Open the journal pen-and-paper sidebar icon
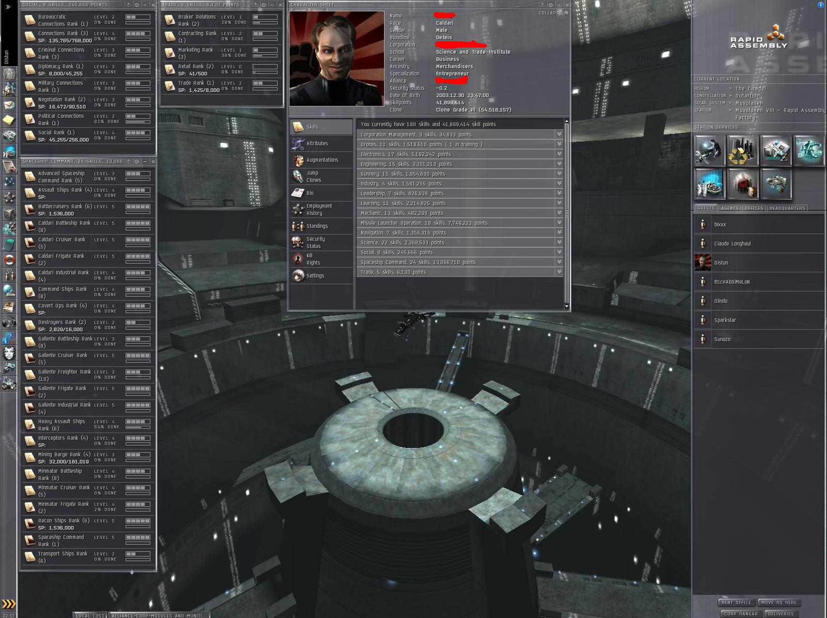 (9, 166)
